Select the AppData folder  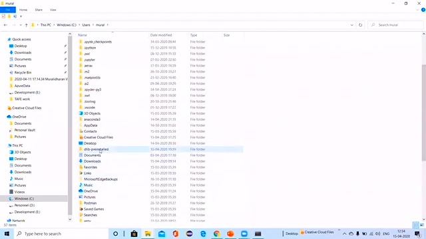coord(91,125)
